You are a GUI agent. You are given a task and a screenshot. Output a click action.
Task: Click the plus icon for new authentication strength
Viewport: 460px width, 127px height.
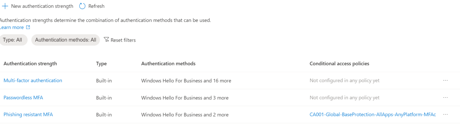tap(5, 6)
